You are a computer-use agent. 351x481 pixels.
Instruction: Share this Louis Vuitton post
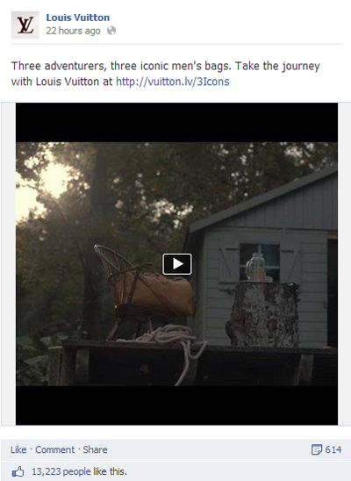point(95,449)
